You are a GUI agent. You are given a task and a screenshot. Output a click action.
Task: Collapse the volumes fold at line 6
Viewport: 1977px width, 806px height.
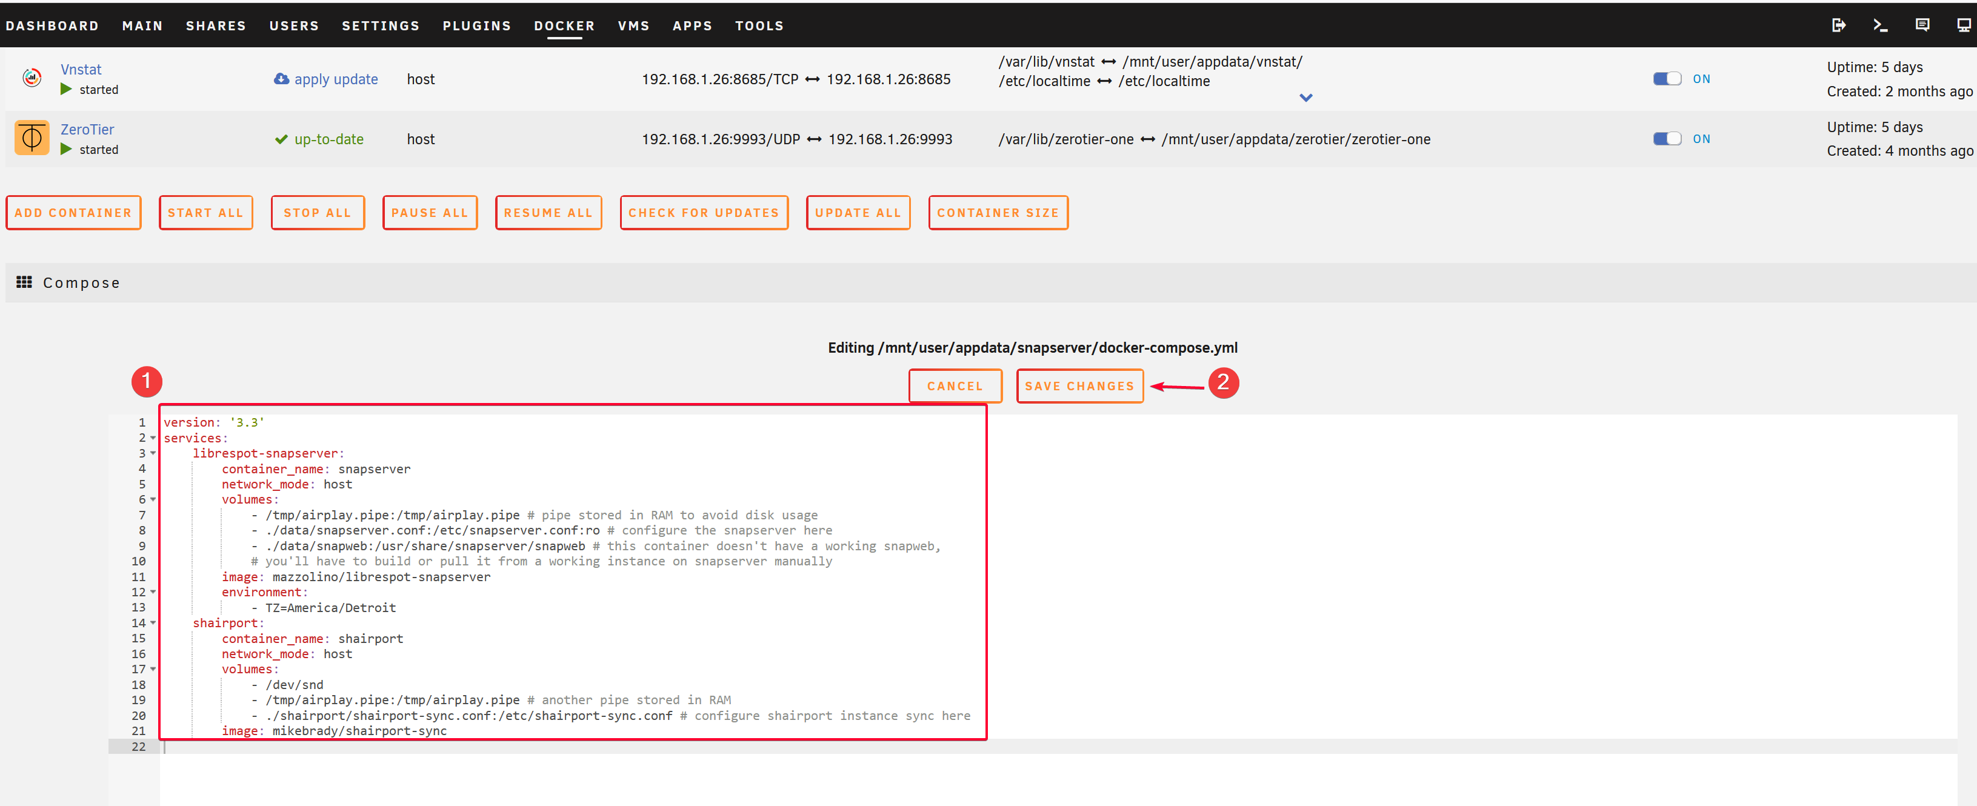point(153,499)
